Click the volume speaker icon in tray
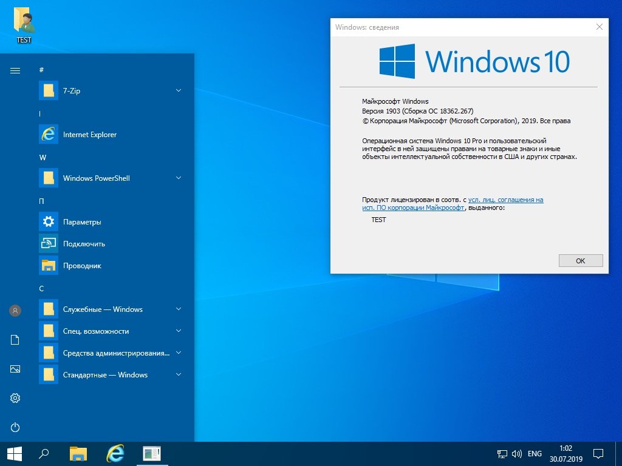 pyautogui.click(x=517, y=453)
